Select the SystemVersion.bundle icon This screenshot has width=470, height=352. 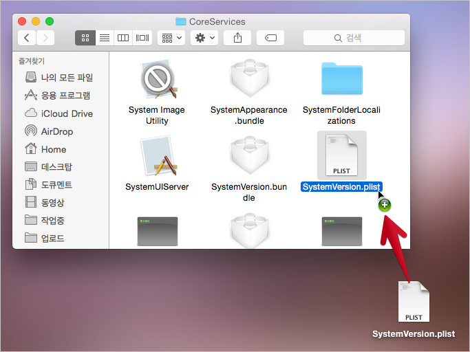(x=249, y=155)
